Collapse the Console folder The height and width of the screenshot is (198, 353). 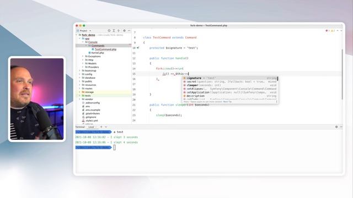[83, 42]
